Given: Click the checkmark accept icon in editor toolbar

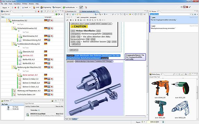Looking at the screenshot, I should 115,14.
